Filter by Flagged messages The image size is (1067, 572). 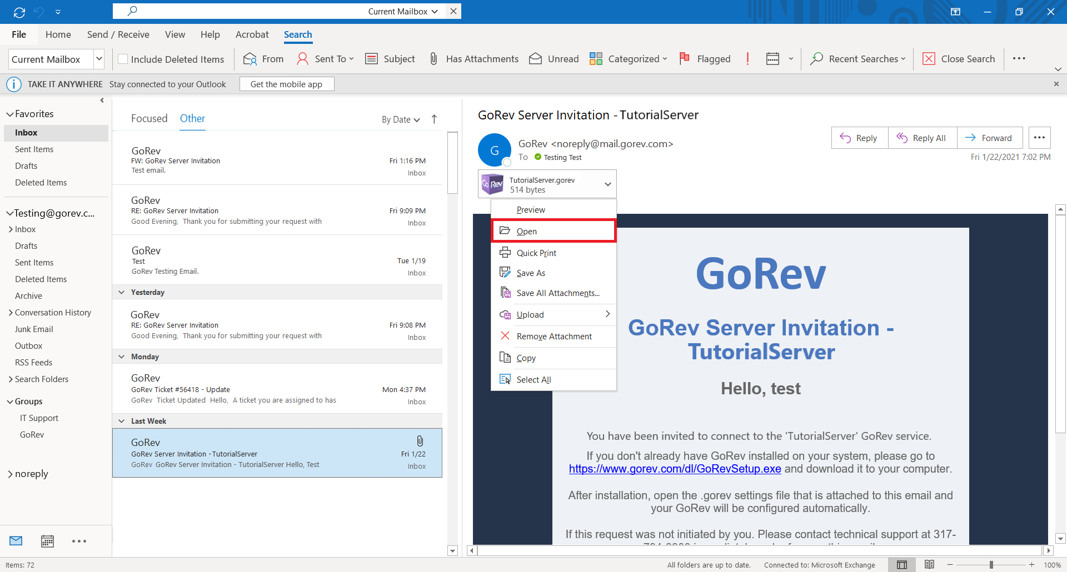(705, 59)
